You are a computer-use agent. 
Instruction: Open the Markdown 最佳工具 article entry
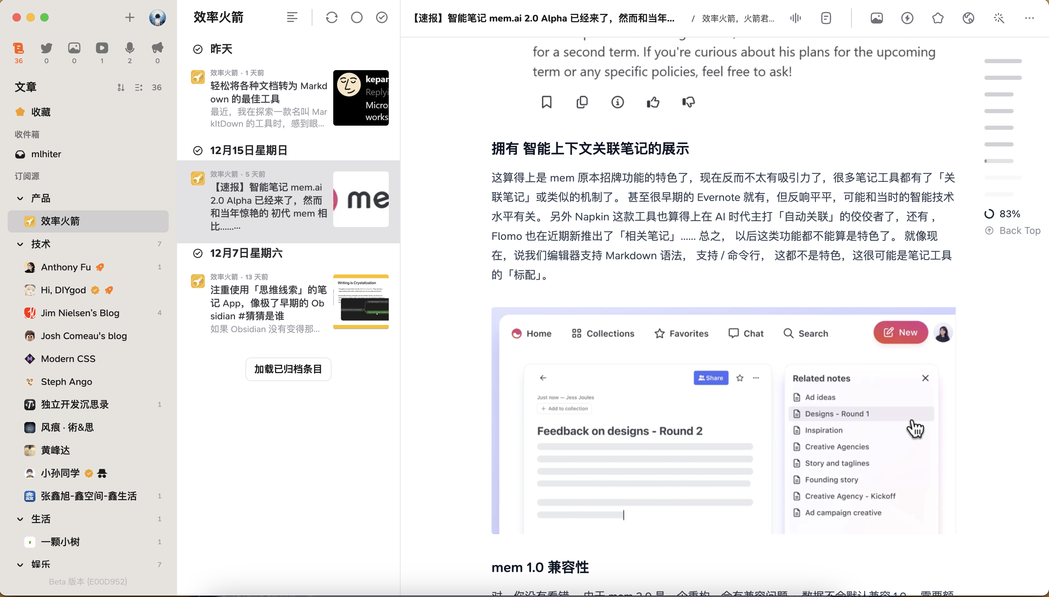(288, 99)
